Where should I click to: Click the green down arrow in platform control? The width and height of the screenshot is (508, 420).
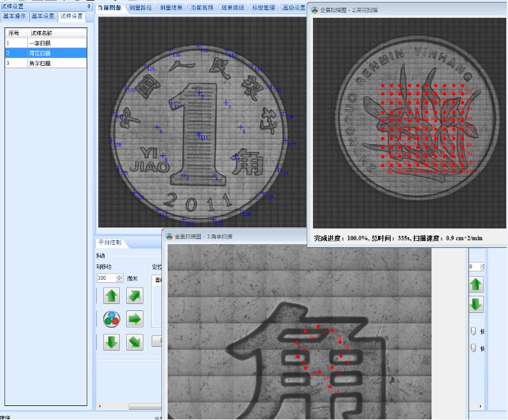tap(112, 342)
